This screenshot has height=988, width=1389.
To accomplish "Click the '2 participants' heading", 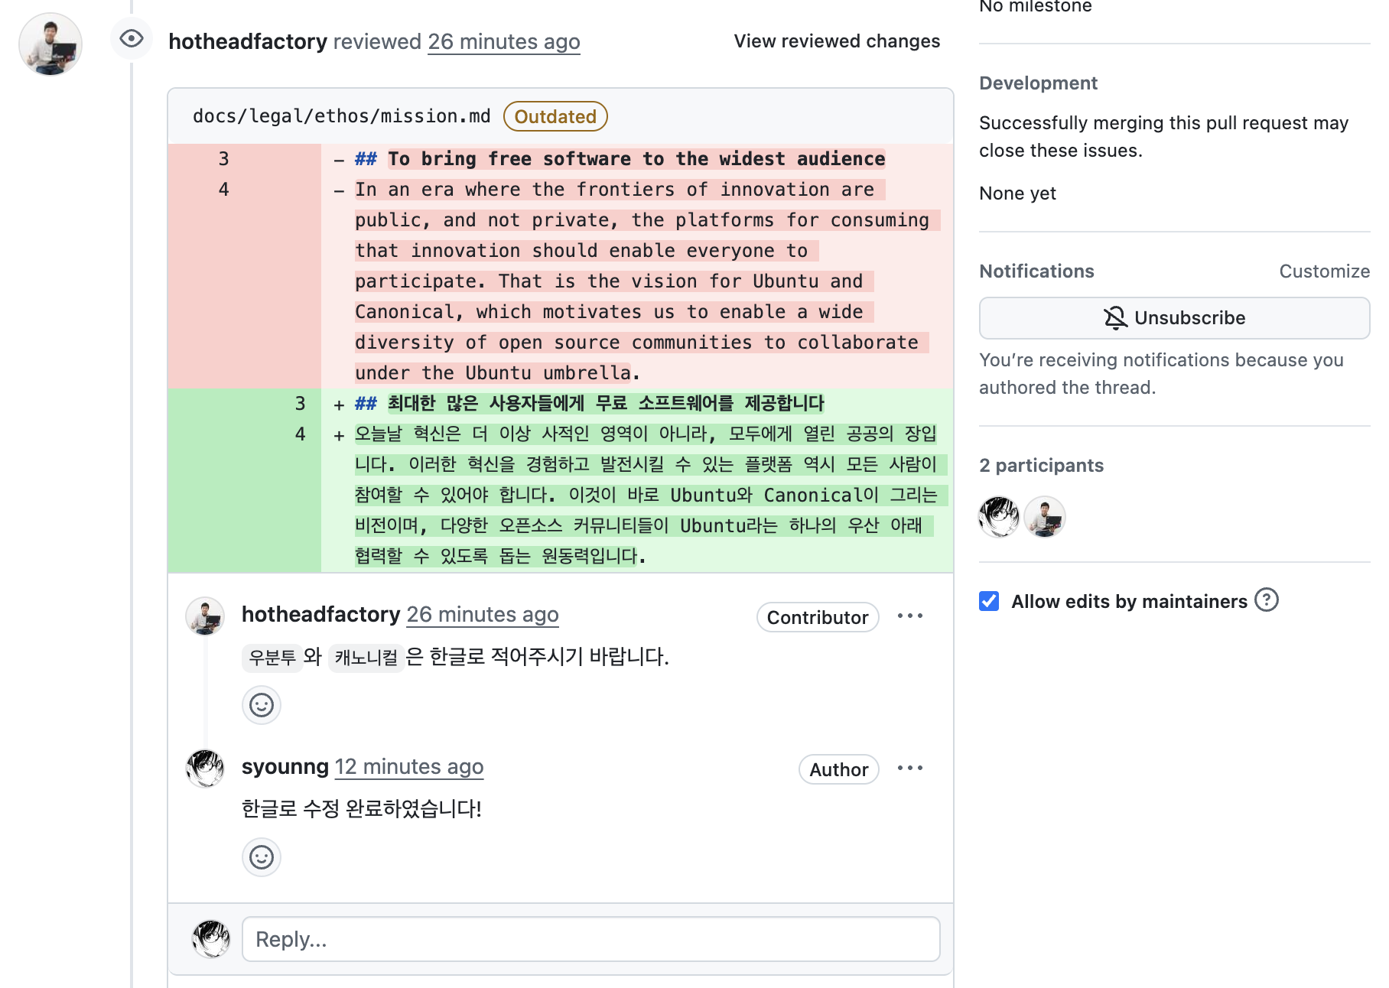I will tap(1041, 465).
